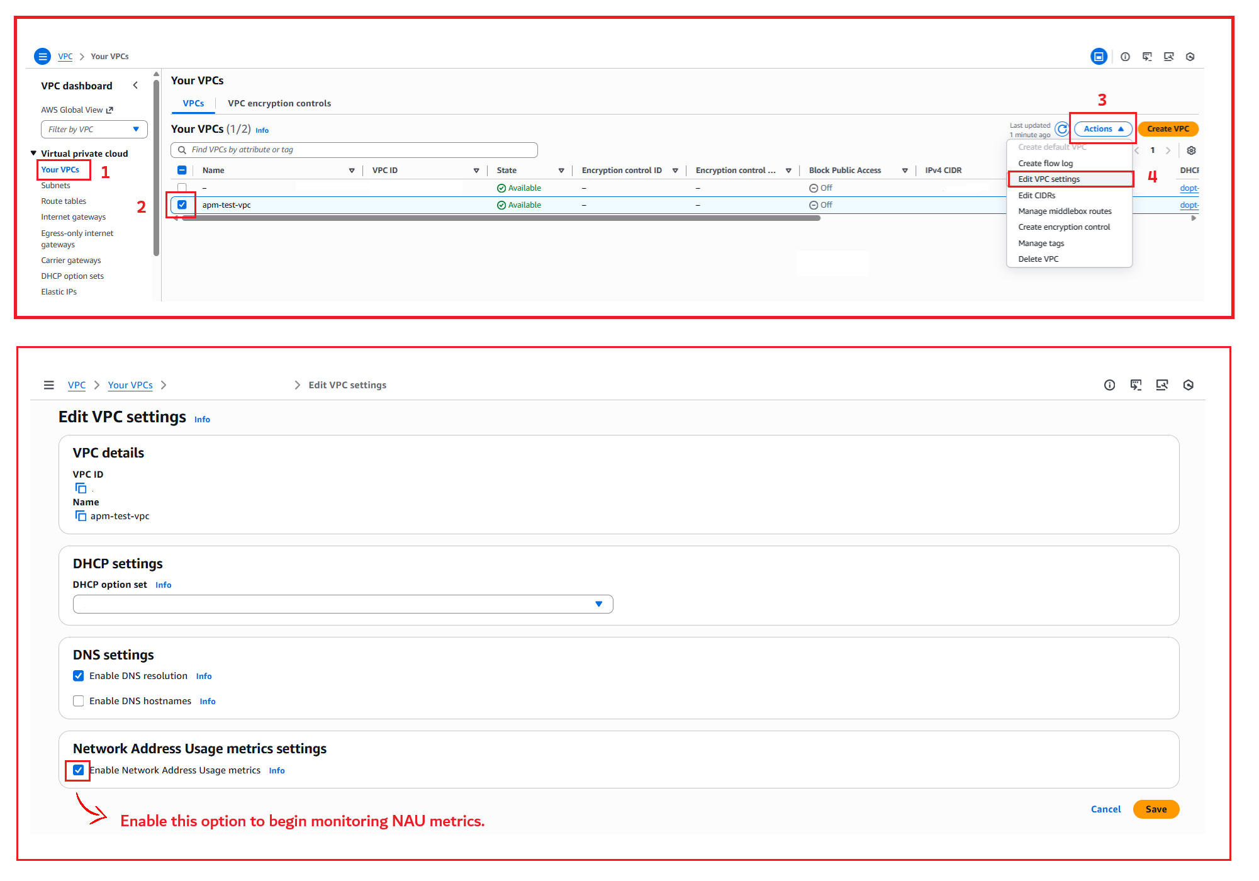Image resolution: width=1259 pixels, height=881 pixels.
Task: Copy VPC ID using copy icon
Action: 81,488
